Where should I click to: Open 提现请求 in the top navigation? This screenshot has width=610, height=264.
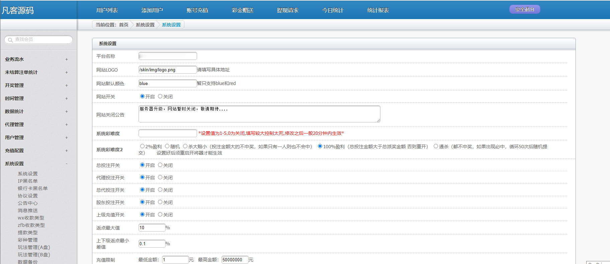288,10
